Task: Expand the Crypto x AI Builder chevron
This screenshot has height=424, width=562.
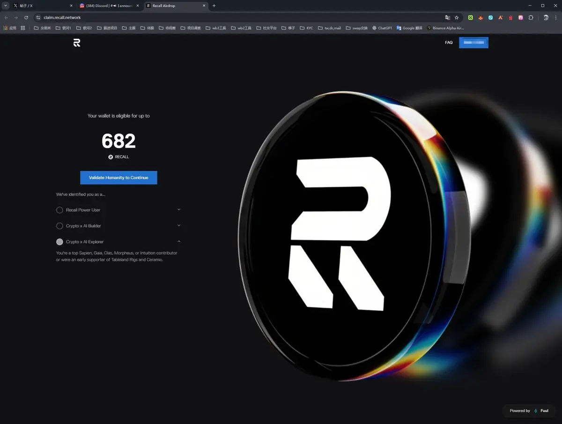Action: tap(179, 226)
